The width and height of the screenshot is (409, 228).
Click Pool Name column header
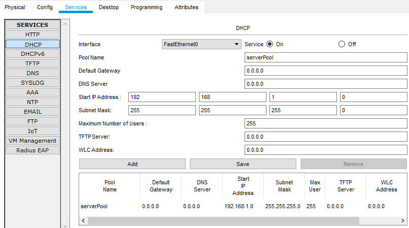pyautogui.click(x=110, y=186)
